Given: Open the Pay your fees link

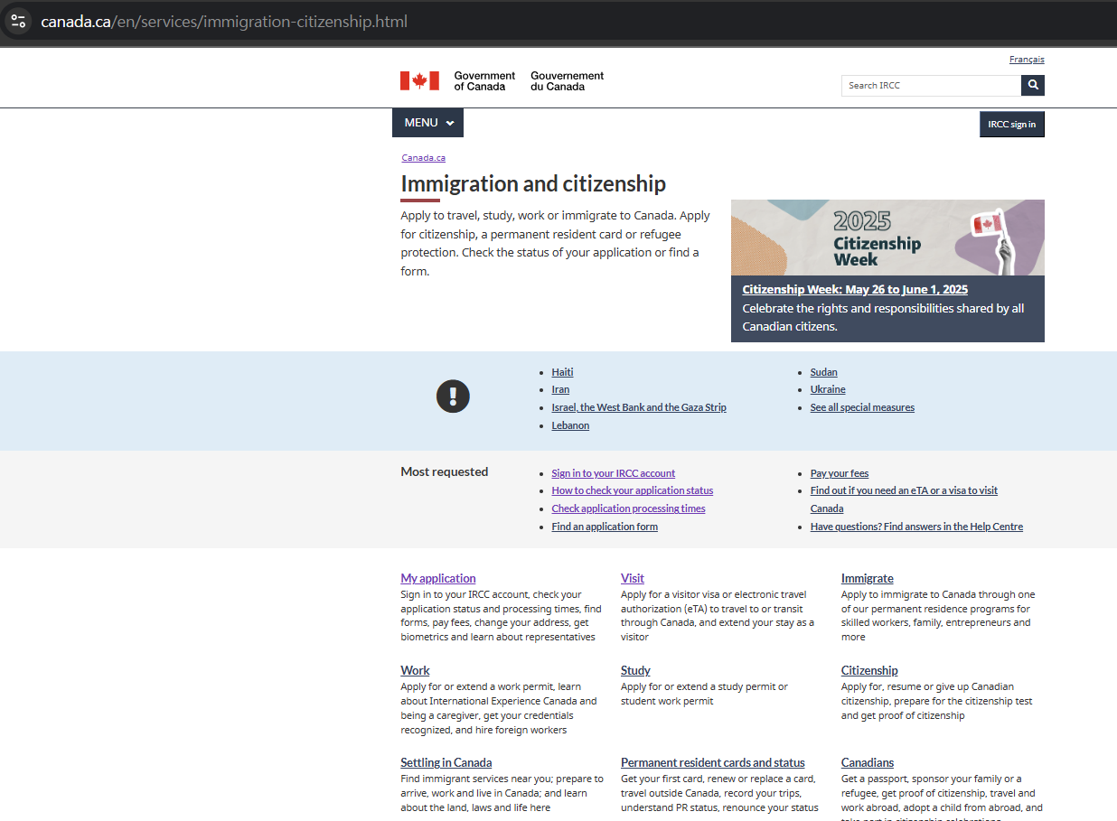Looking at the screenshot, I should (840, 473).
